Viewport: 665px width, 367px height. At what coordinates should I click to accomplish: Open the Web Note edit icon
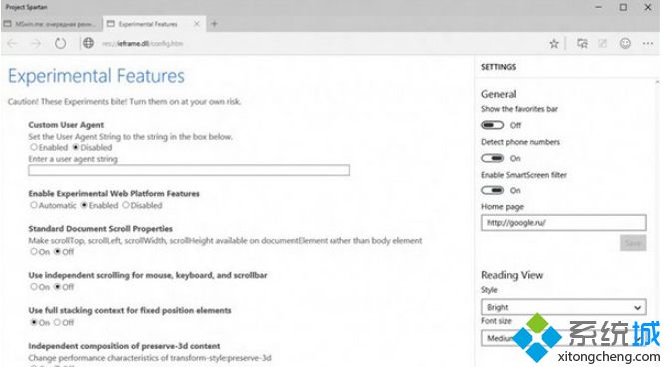pyautogui.click(x=603, y=43)
